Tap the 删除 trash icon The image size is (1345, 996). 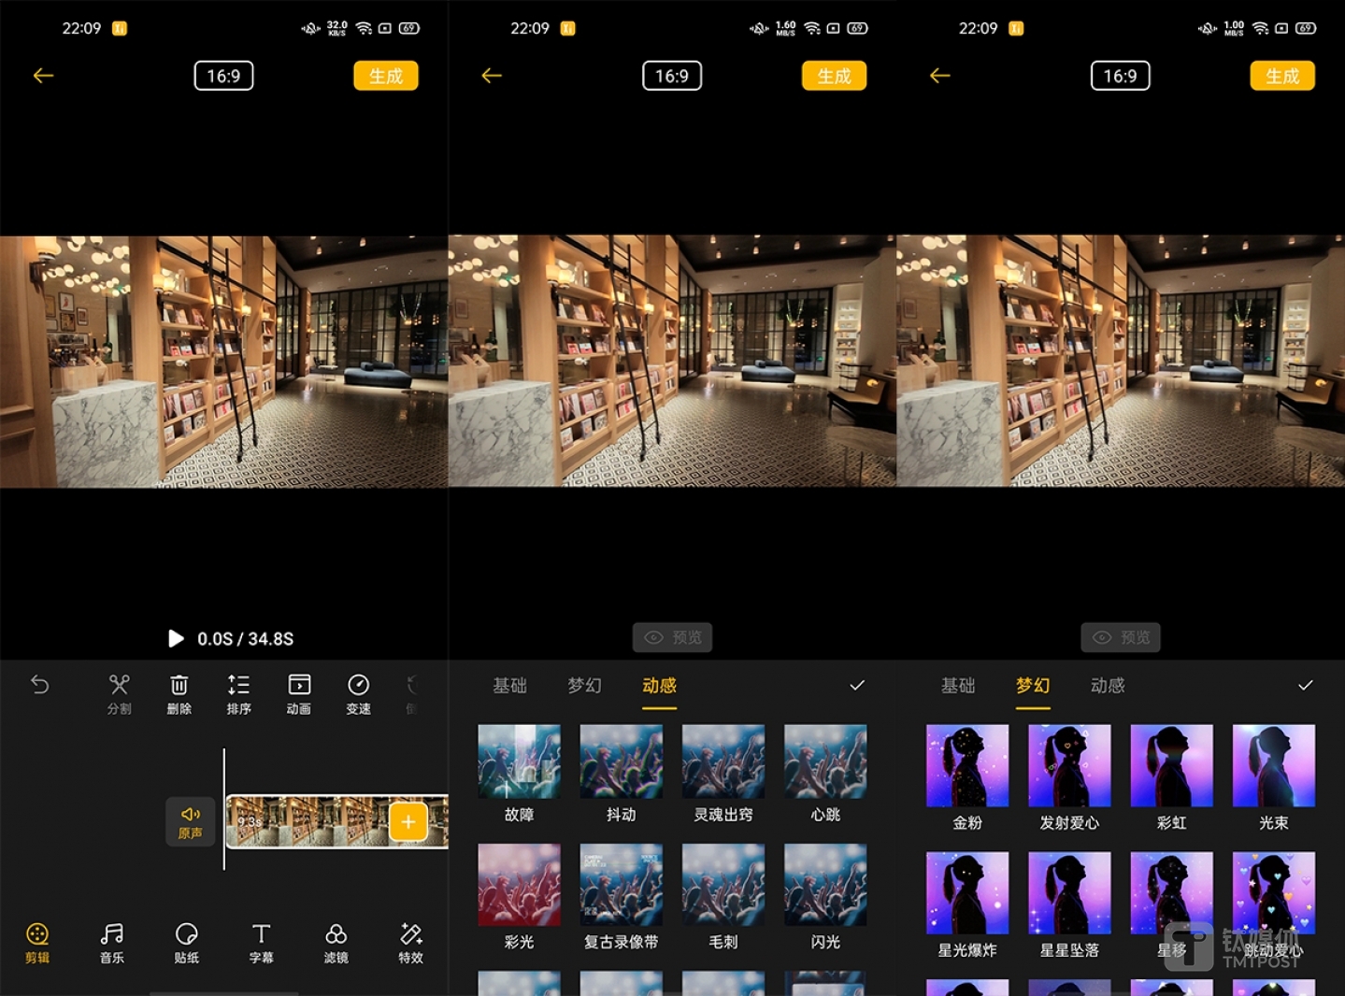pos(179,694)
